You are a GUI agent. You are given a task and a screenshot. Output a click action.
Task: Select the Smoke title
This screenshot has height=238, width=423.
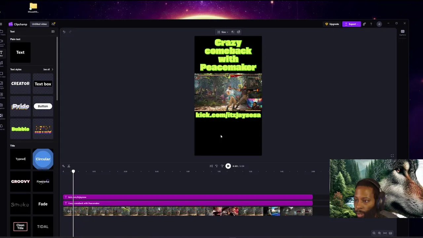pyautogui.click(x=20, y=204)
